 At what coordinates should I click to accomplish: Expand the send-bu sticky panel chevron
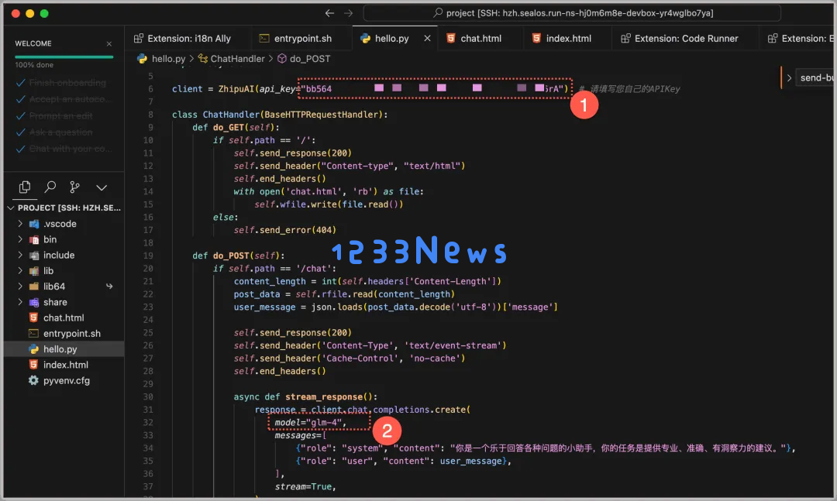[789, 78]
